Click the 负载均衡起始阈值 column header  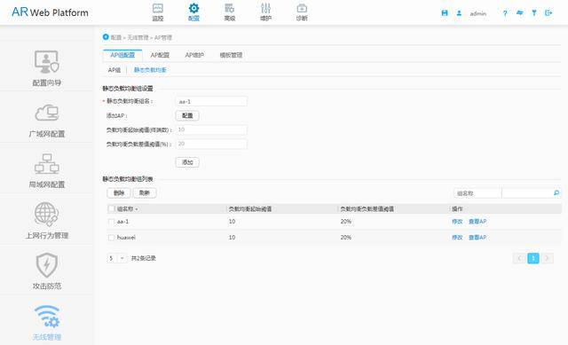tap(250, 209)
